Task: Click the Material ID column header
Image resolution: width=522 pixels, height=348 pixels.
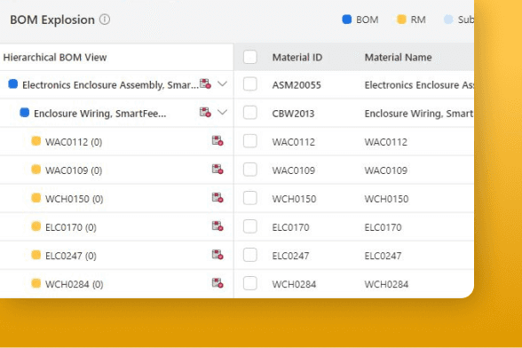Action: click(x=297, y=58)
